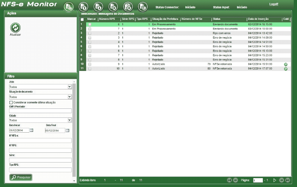297x187 pixels.
Task: Sort by Série RPS column
Action: click(128, 19)
